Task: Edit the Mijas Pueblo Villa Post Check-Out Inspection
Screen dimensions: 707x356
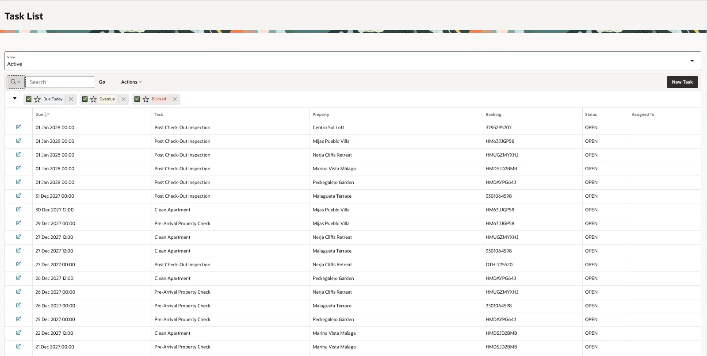Action: click(19, 141)
